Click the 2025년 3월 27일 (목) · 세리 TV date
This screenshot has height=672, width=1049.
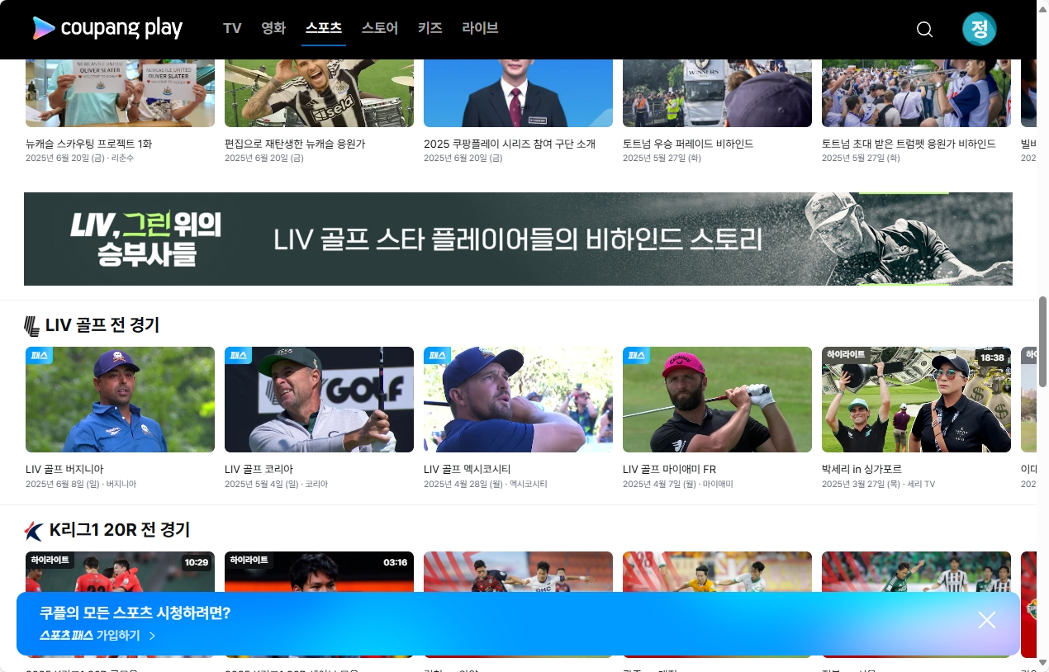pos(879,484)
